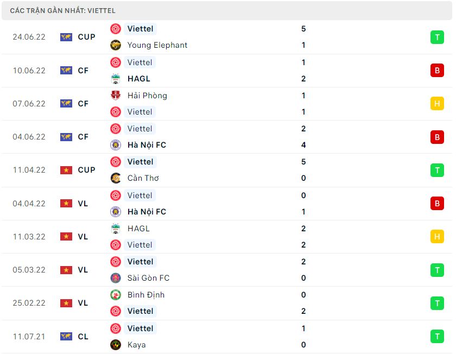Click the Bình Định club logo
The width and height of the screenshot is (456, 354).
116,295
